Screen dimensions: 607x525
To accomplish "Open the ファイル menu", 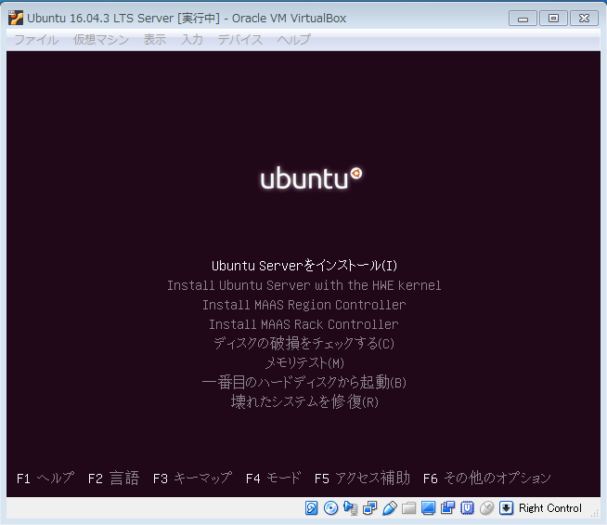I will [x=36, y=39].
